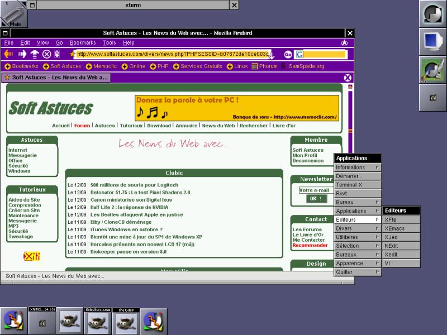Screen dimensions: 447x335
Task: Expand the Bureau submenu
Action: click(358, 202)
